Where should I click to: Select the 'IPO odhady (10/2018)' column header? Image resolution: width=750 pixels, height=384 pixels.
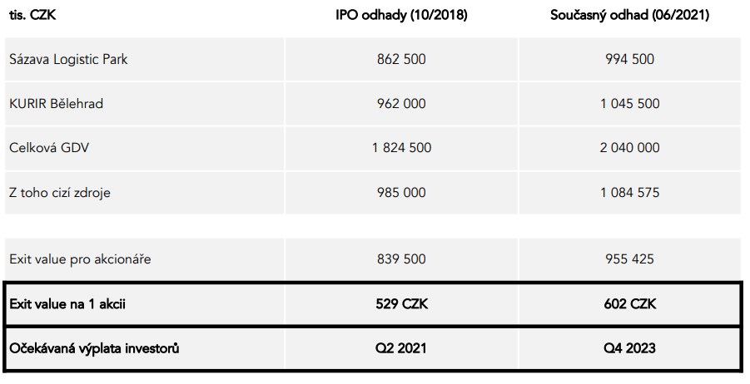pyautogui.click(x=401, y=15)
